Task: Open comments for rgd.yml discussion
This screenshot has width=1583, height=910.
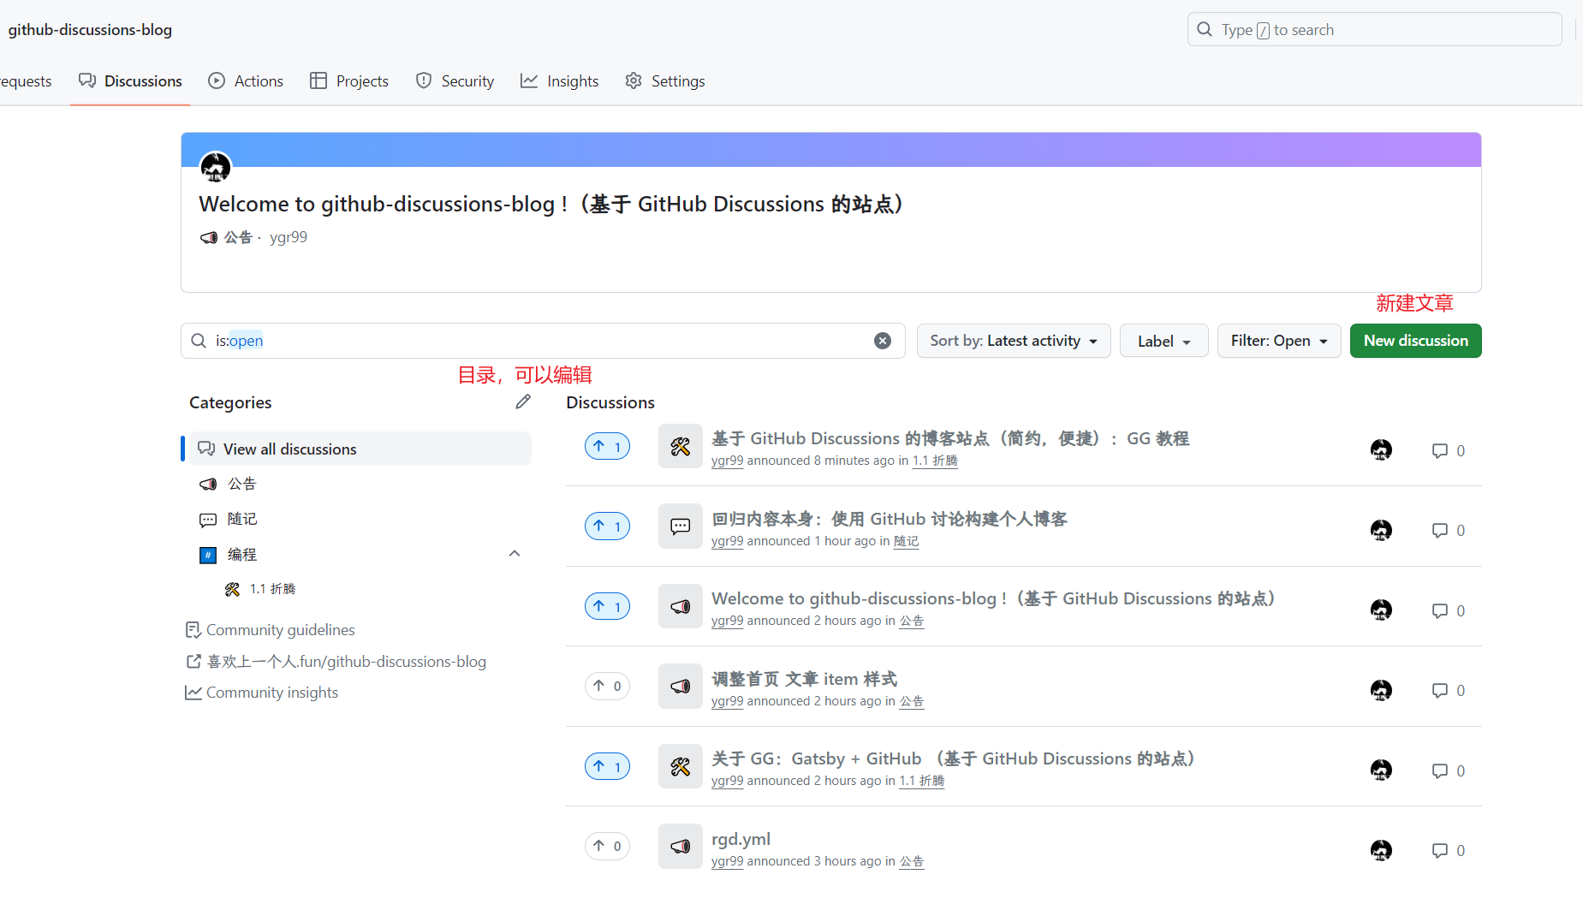Action: click(x=1449, y=850)
